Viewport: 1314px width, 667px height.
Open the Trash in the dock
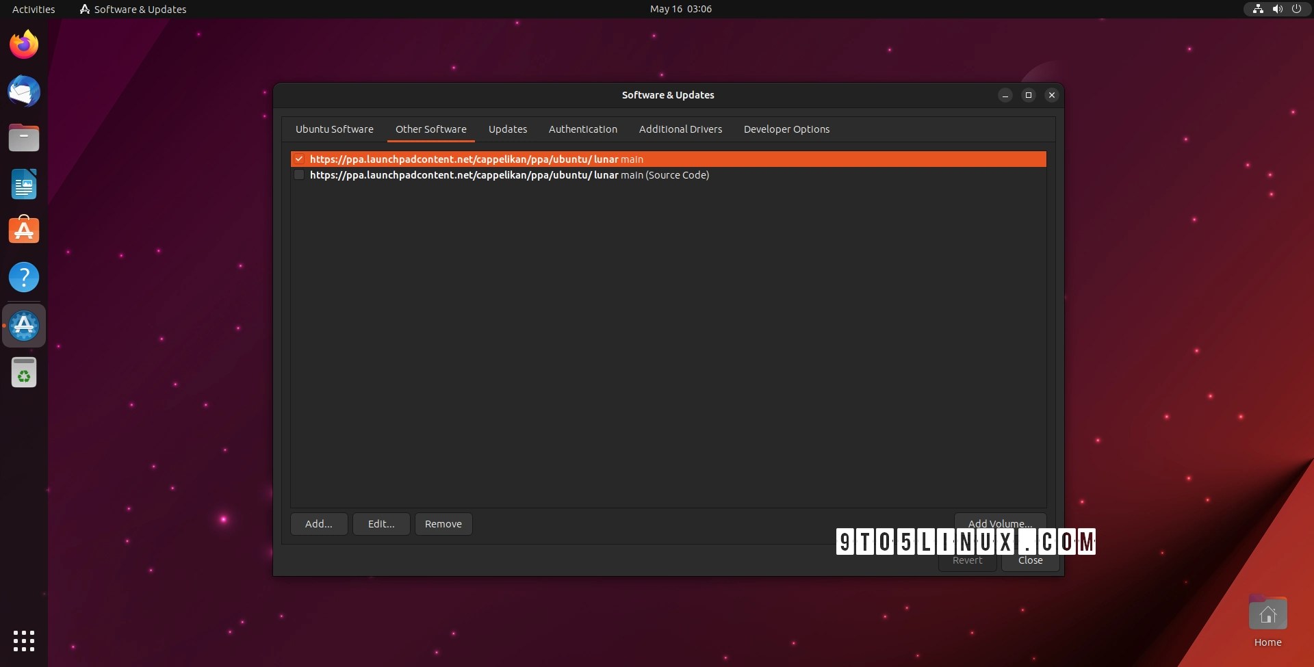pos(24,373)
